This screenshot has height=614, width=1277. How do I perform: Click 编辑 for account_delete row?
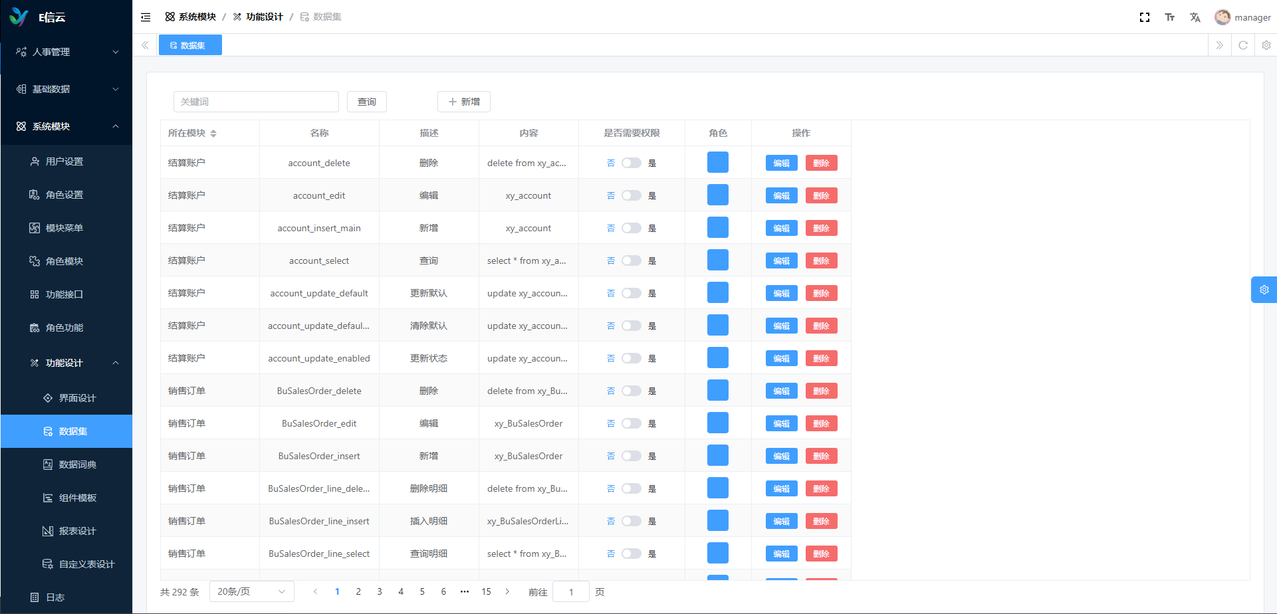click(x=782, y=163)
